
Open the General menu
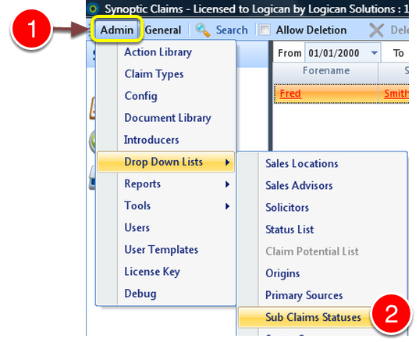(x=163, y=30)
